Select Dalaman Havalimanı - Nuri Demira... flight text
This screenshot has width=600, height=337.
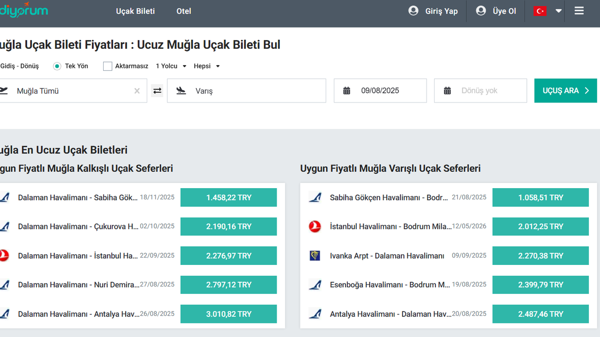tap(79, 285)
